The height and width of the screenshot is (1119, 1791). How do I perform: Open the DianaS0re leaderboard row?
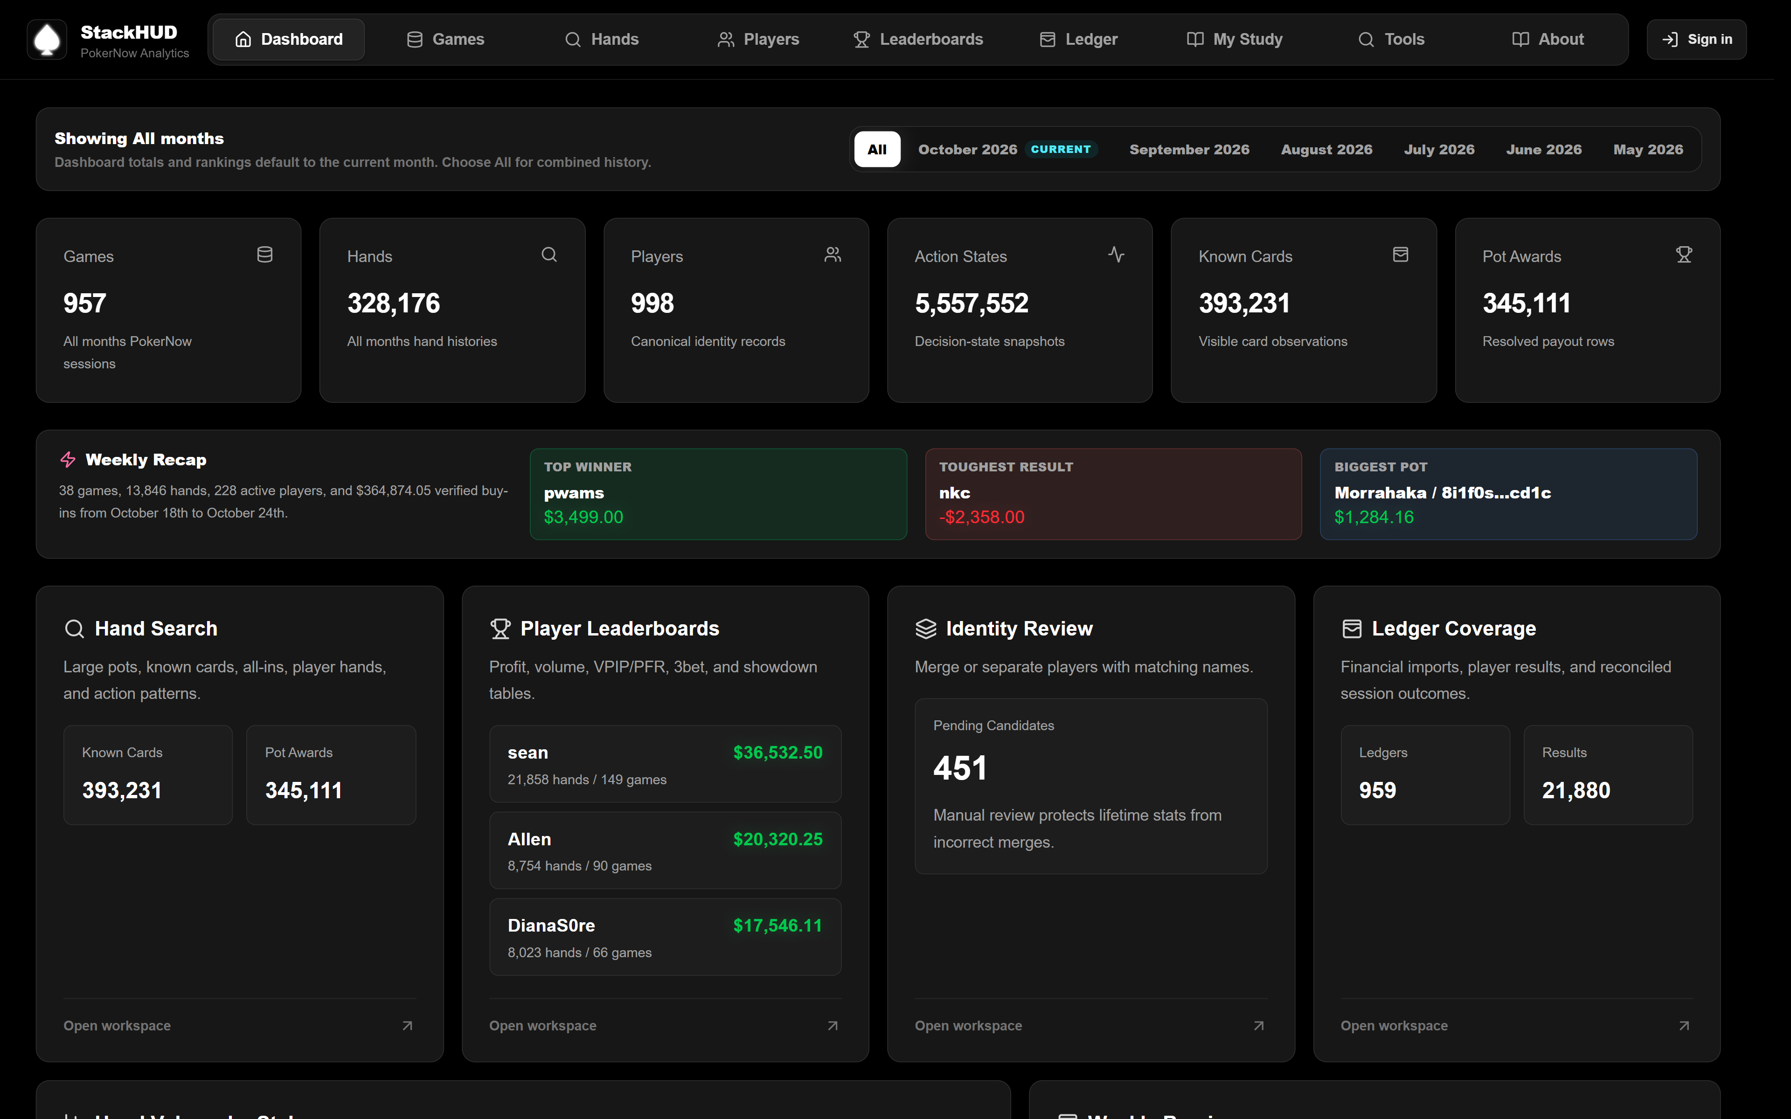665,937
